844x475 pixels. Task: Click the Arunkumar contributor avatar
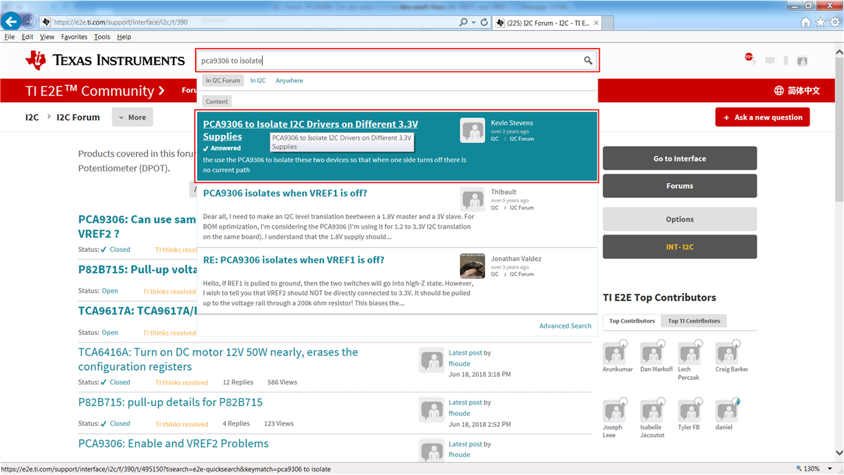click(615, 354)
